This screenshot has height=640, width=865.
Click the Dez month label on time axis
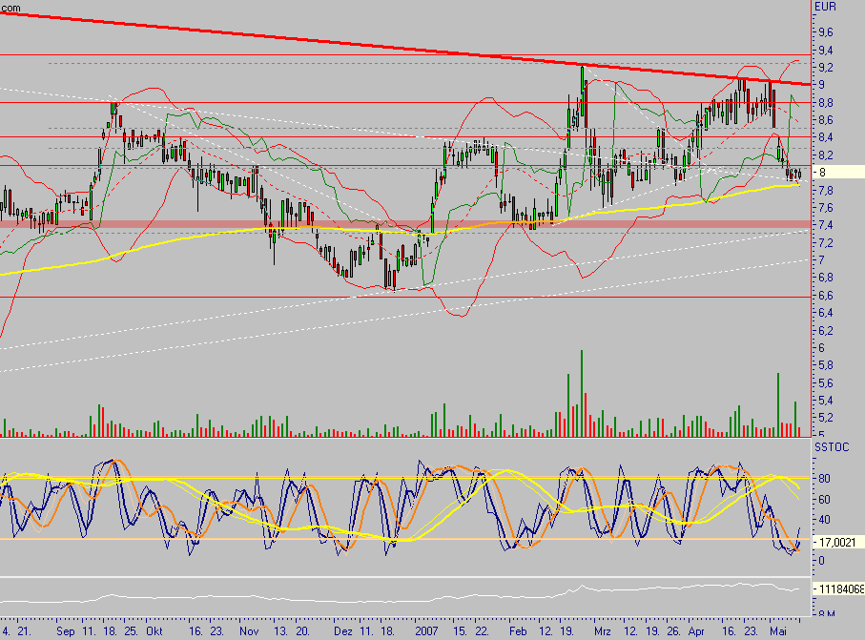343,630
